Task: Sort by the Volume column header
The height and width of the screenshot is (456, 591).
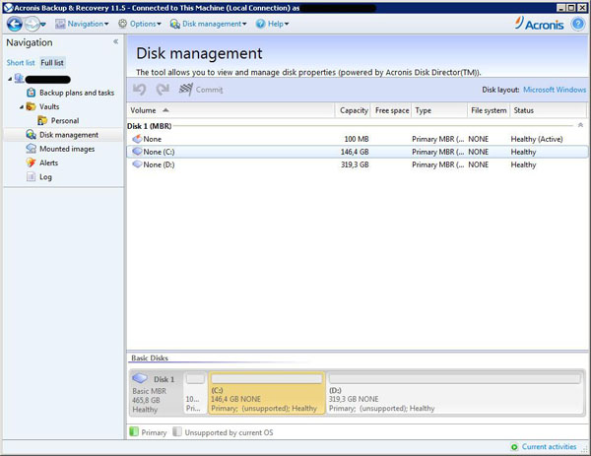Action: (230, 110)
